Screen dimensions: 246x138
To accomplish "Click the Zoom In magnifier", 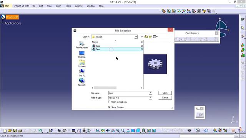I will tap(118, 130).
